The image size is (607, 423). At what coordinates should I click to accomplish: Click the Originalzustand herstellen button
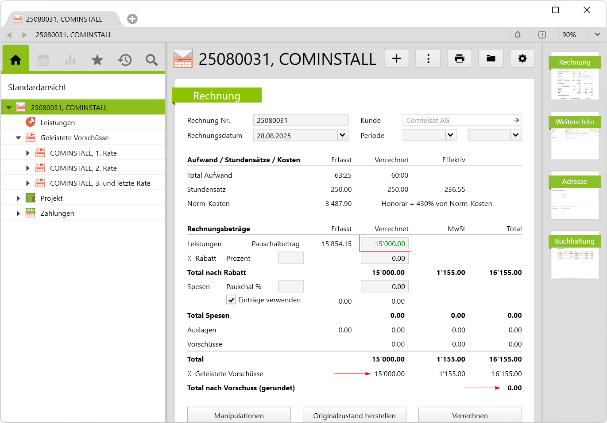tap(354, 415)
